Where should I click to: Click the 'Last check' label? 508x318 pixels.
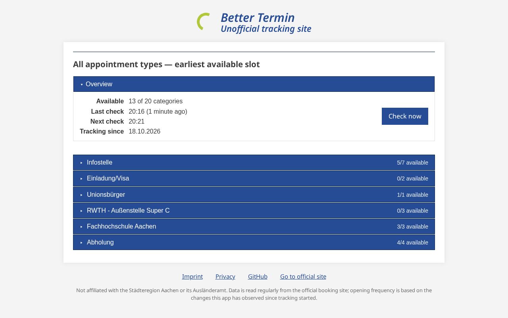(x=108, y=112)
